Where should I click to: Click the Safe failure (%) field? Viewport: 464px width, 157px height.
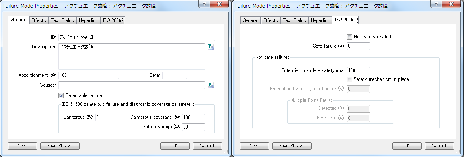[358, 46]
